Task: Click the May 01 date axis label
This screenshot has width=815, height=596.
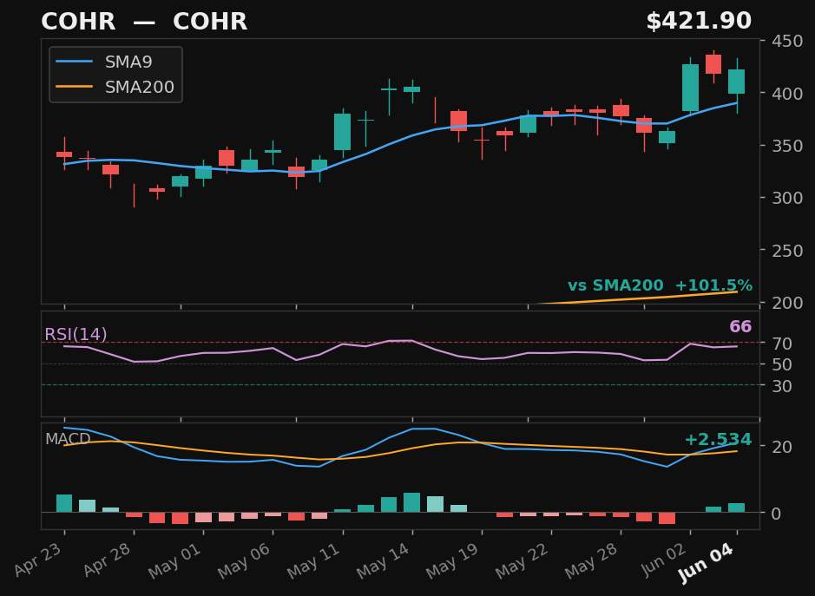Action: [x=175, y=561]
